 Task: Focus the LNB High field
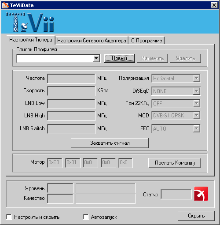tap(71, 116)
